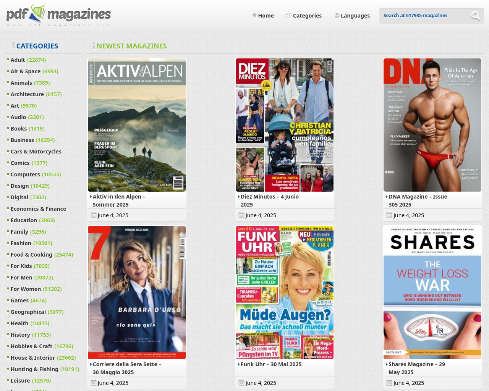Click calendar icon under DNA Magazine
This screenshot has height=391, width=489.
(x=389, y=215)
